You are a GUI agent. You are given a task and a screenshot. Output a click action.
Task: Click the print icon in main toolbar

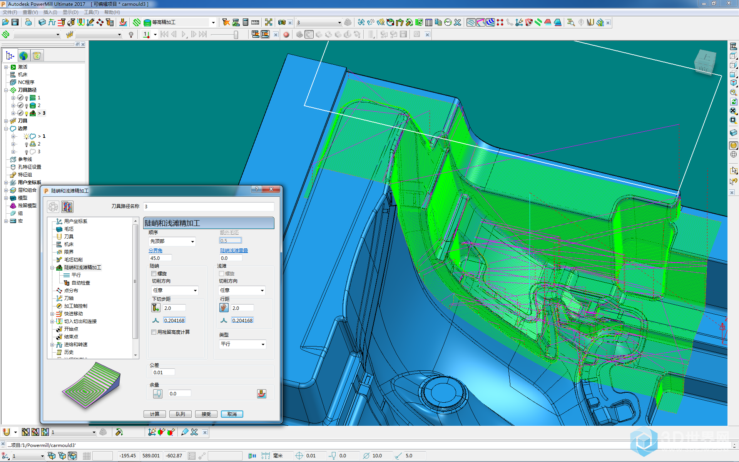(x=28, y=22)
